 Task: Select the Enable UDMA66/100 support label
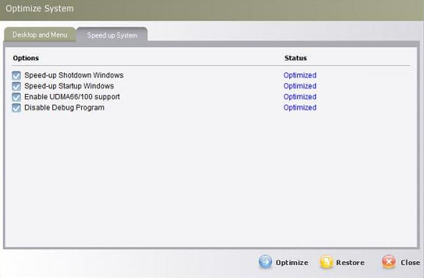pyautogui.click(x=72, y=97)
